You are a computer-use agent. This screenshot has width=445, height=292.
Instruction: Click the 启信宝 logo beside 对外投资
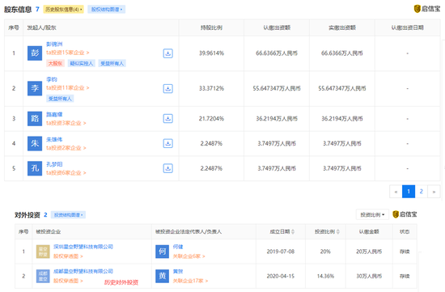coord(405,214)
